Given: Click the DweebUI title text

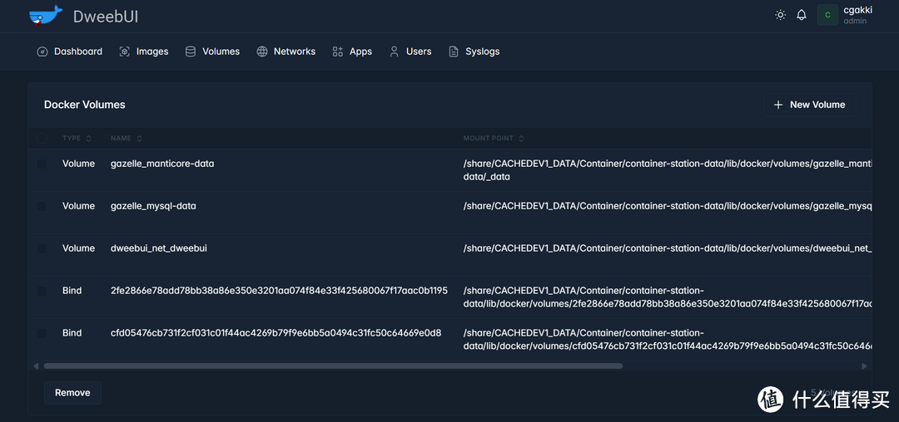Looking at the screenshot, I should click(106, 17).
